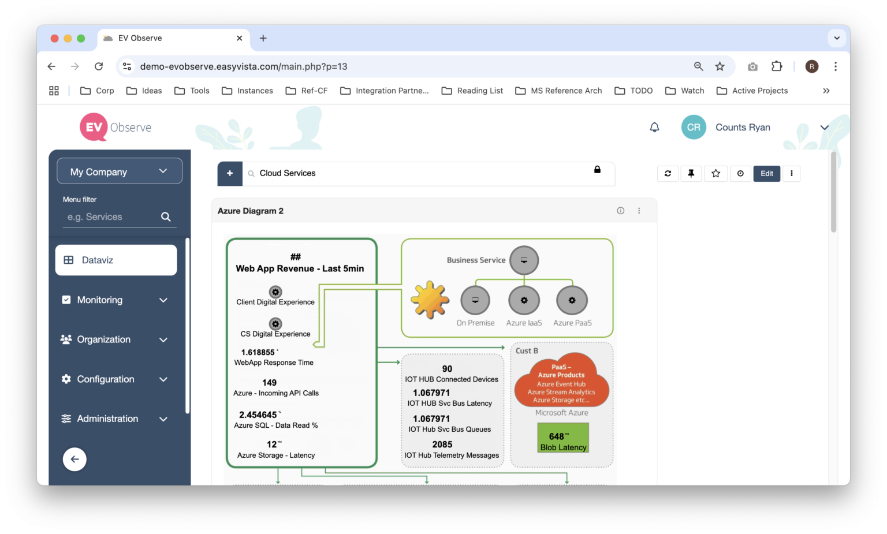
Task: Click the browser profile avatar R
Action: 812,66
